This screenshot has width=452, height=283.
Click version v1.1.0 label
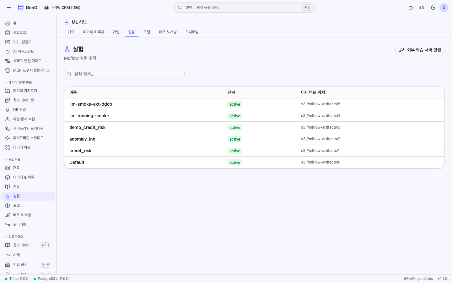coord(442,279)
